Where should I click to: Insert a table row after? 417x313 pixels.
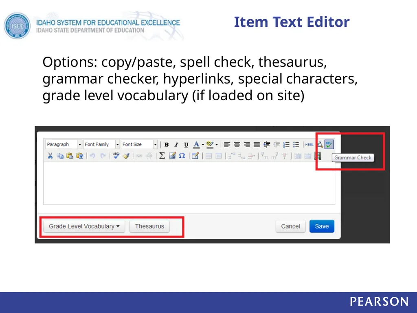coord(241,156)
